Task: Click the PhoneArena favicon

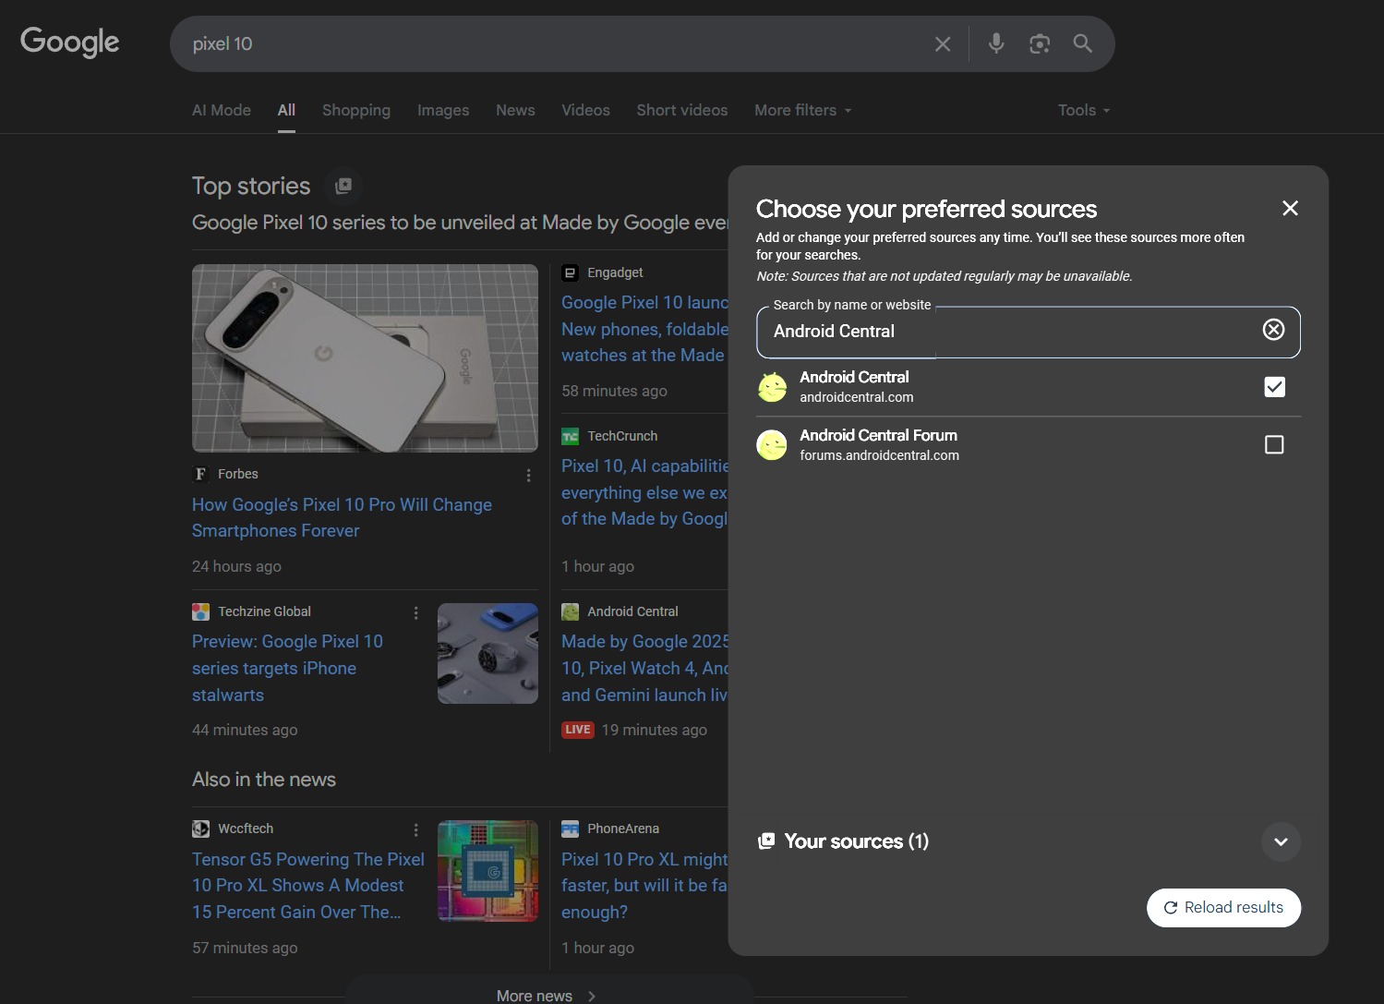Action: pos(570,829)
